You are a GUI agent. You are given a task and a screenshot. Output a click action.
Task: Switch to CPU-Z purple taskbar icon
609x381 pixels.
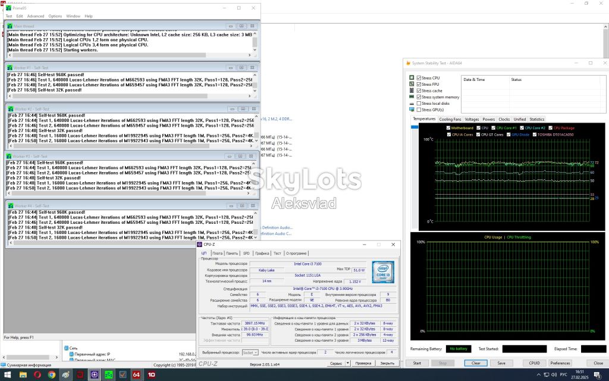[x=95, y=375]
